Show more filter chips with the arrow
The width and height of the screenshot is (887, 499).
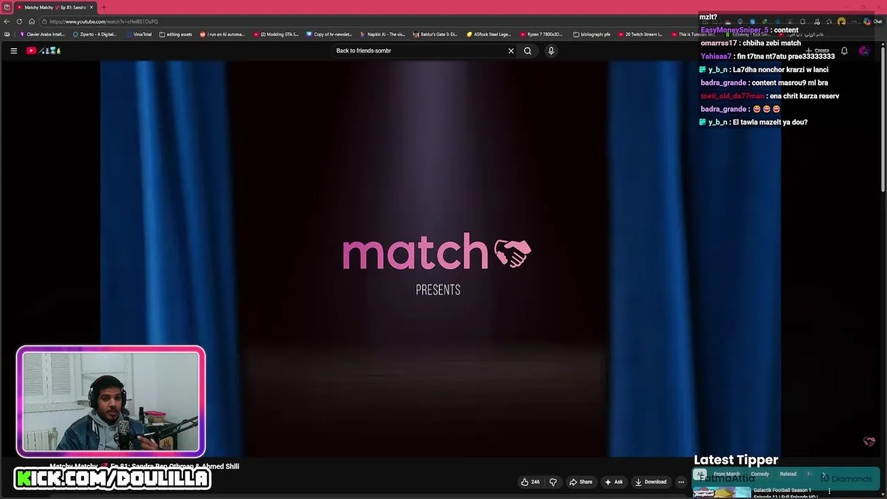click(x=823, y=474)
